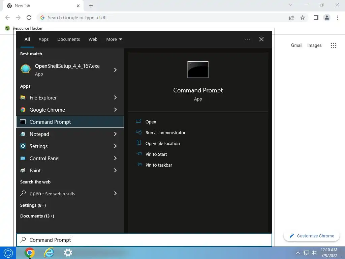
Task: Share this page from the address bar
Action: [x=292, y=18]
